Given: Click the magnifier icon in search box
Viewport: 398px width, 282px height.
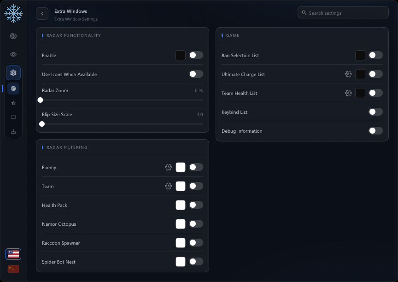Looking at the screenshot, I should (304, 13).
